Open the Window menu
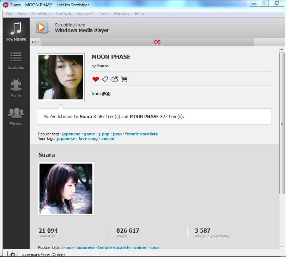Viewport: 286px width, 257px height. click(122, 14)
